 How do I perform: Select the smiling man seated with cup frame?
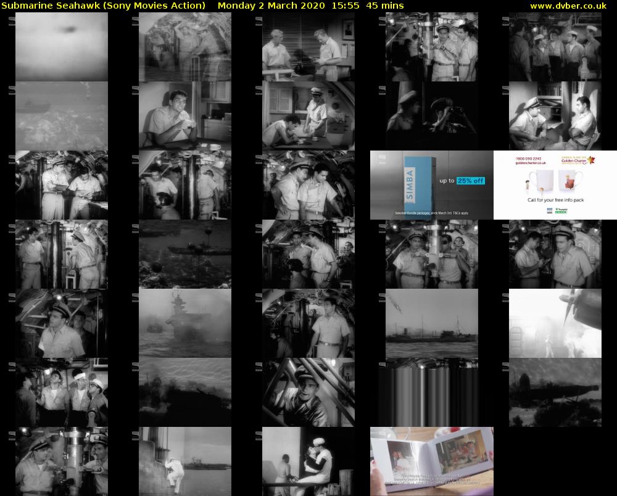click(x=185, y=116)
